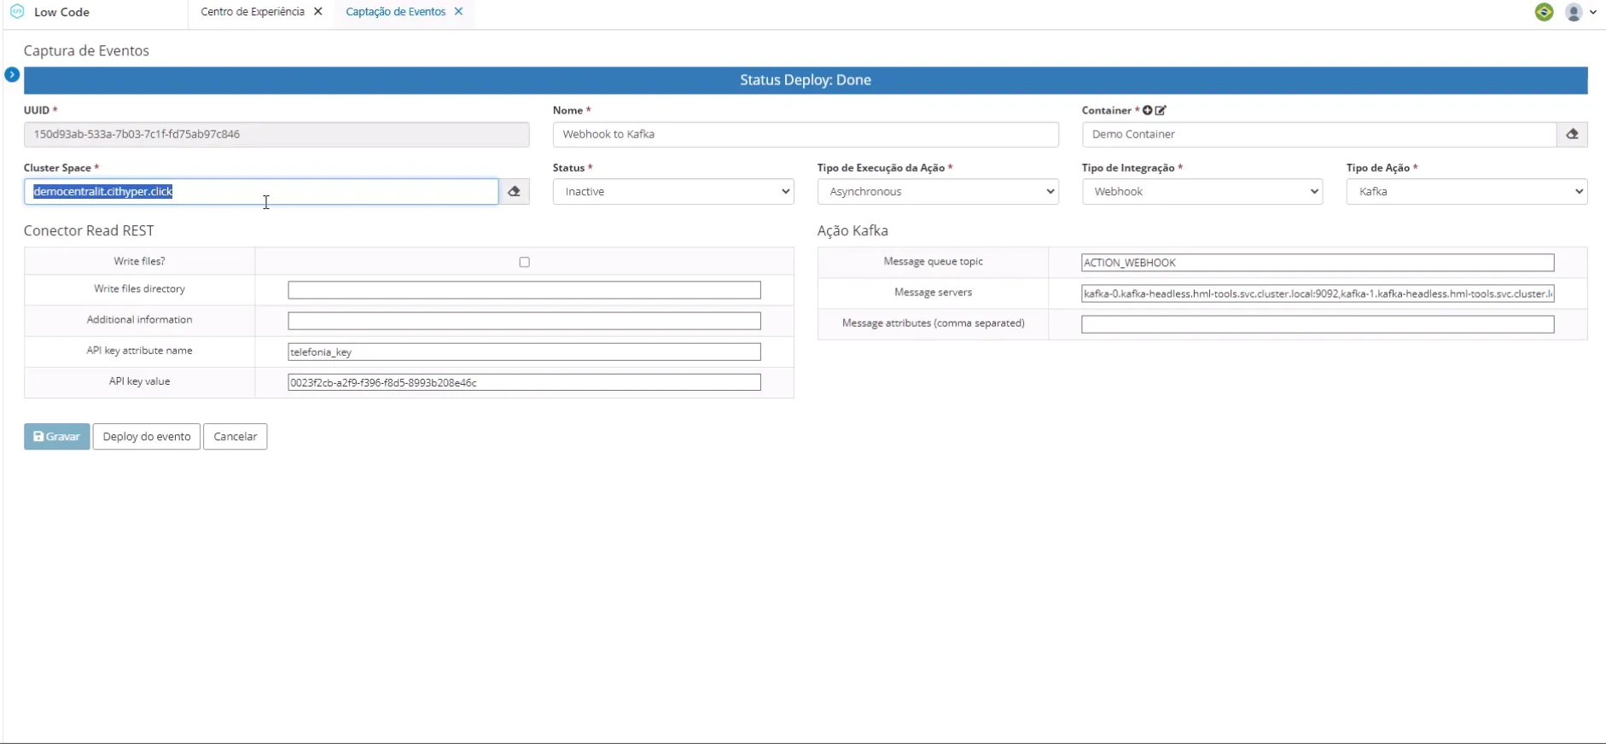Open the Status dropdown
Image resolution: width=1606 pixels, height=744 pixels.
673,192
